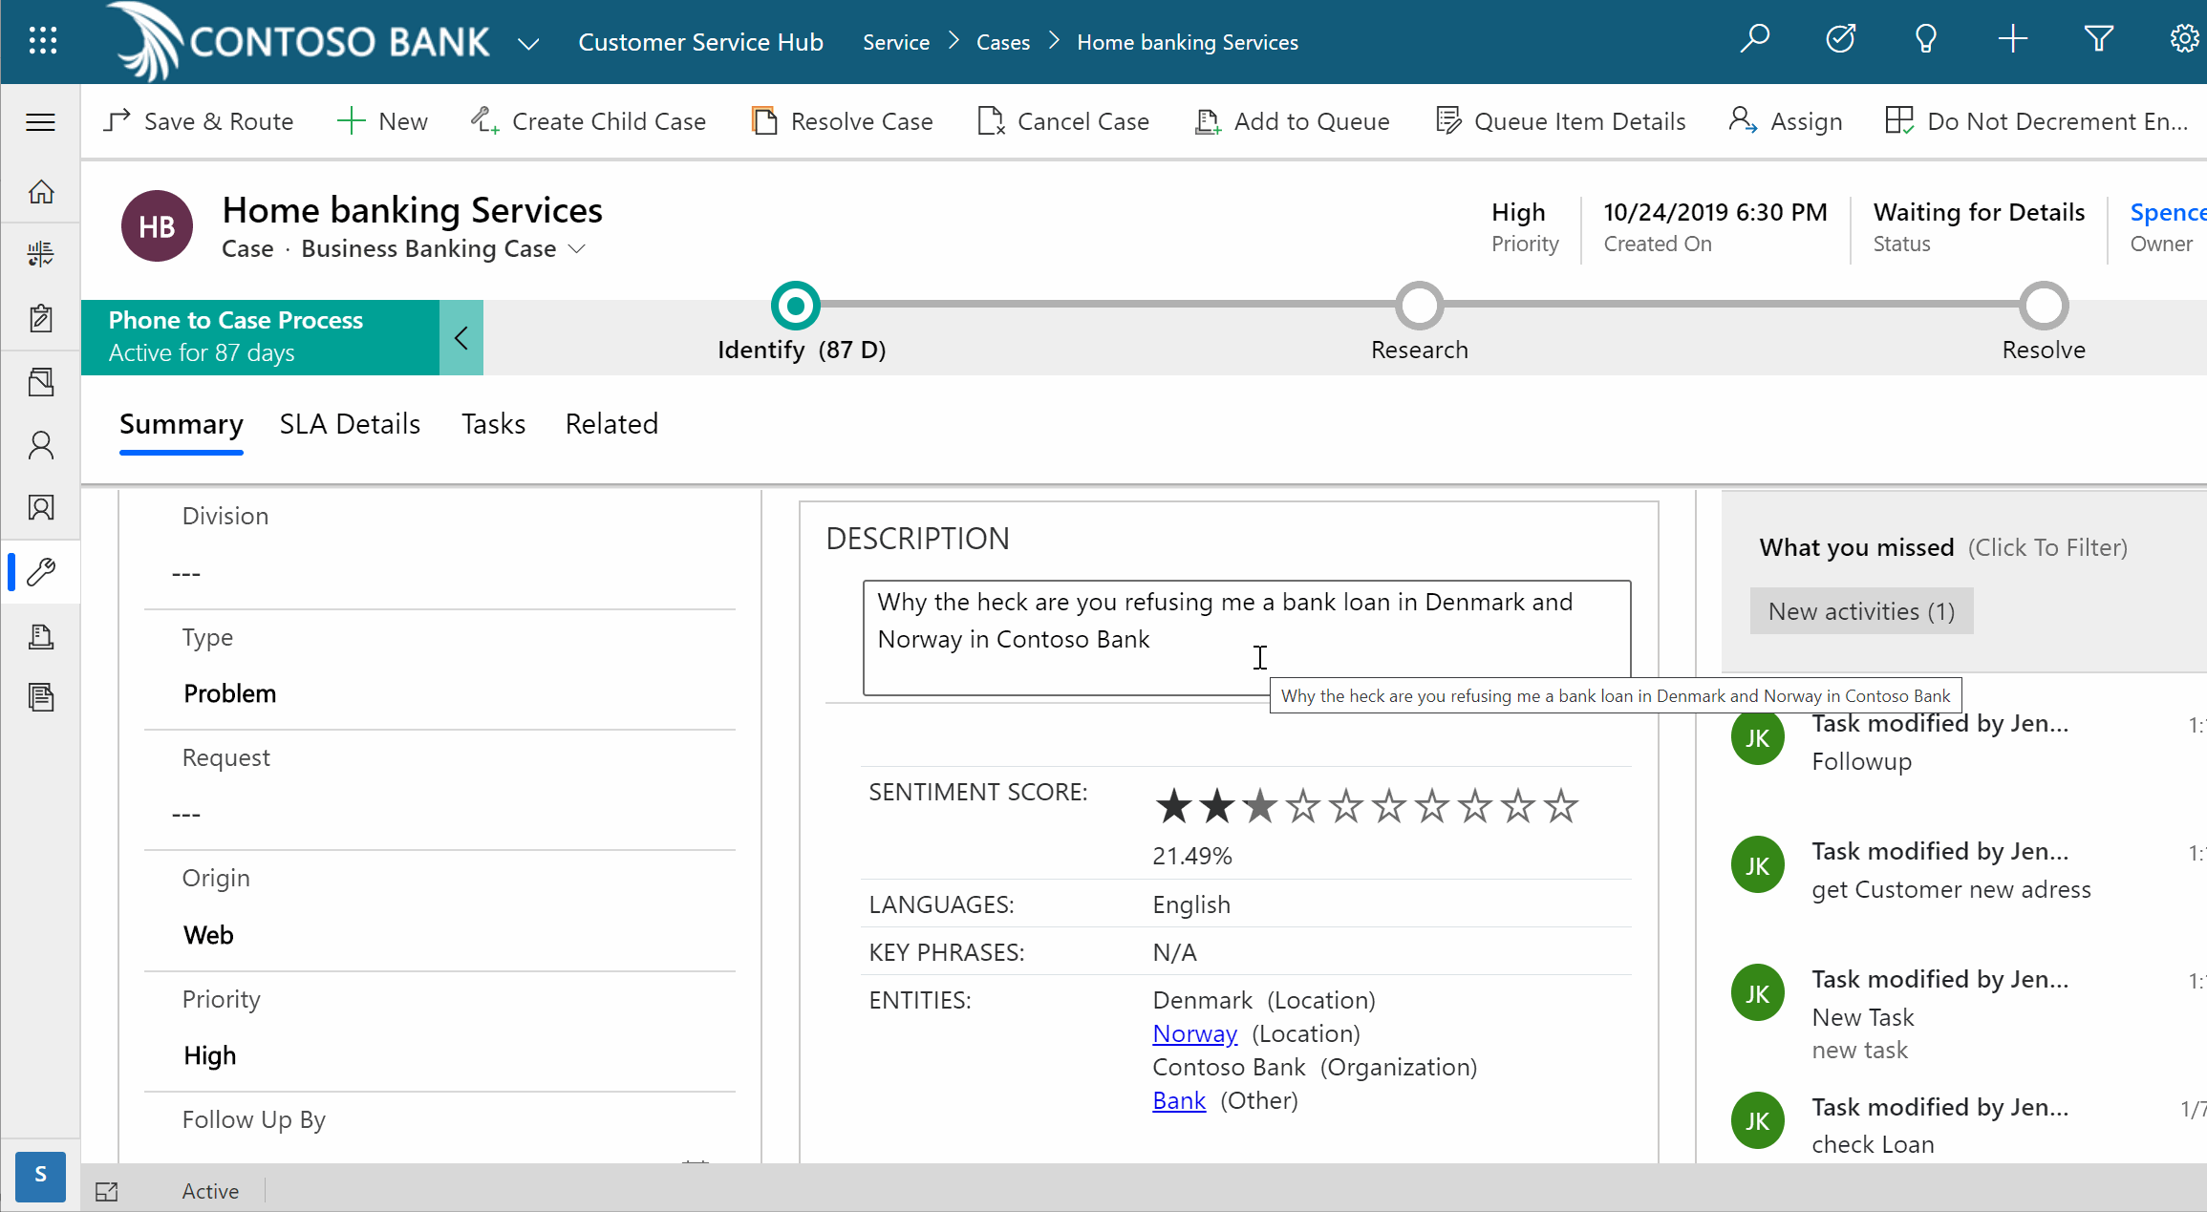Click Create Child Case
This screenshot has height=1212, width=2207.
[588, 121]
